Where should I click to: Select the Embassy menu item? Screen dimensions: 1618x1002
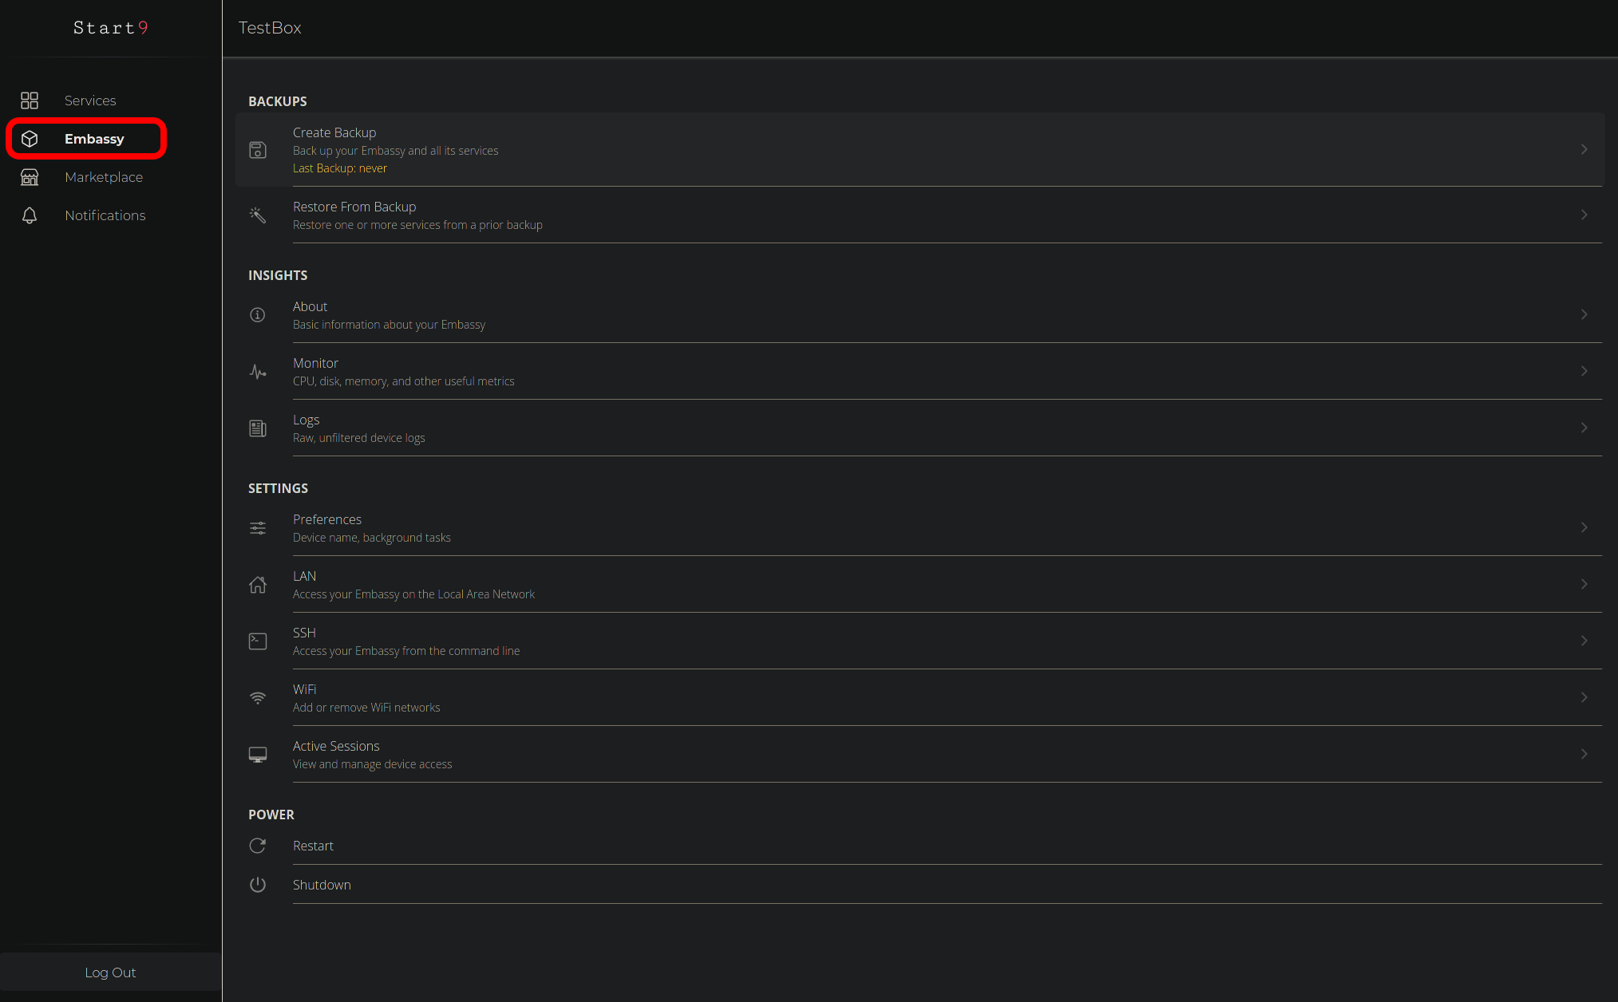(94, 139)
